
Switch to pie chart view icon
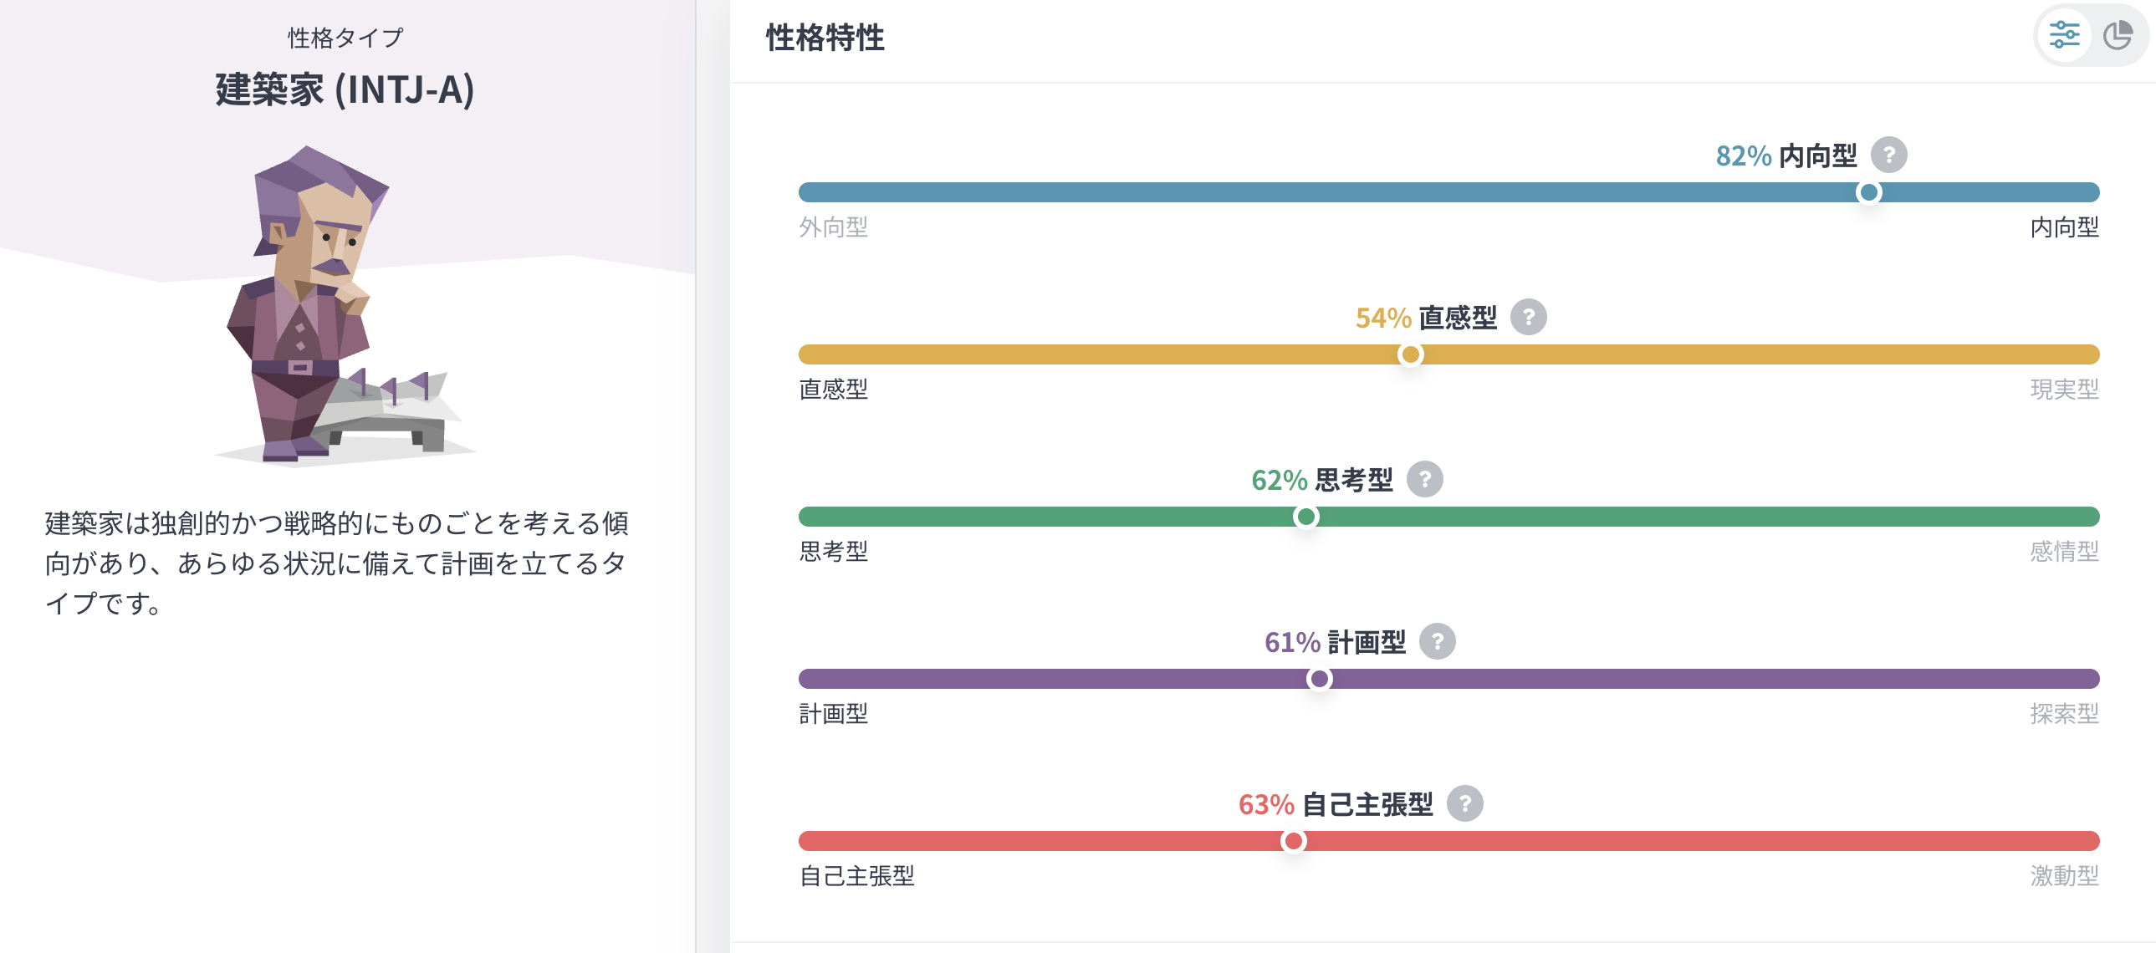(x=2118, y=35)
